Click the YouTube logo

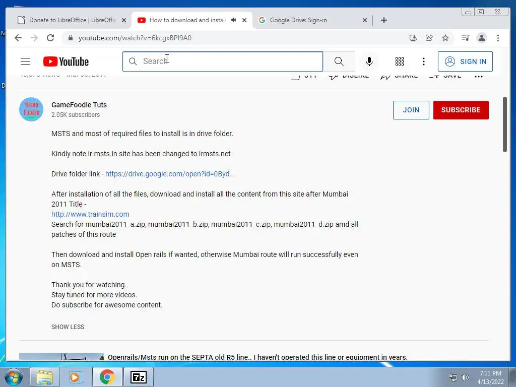pos(66,61)
